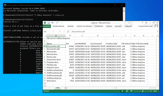The width and height of the screenshot is (163, 96).
Task: Click next sheet navigation arrow
Action: [49, 88]
